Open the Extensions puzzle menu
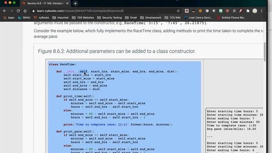Image resolution: width=272 pixels, height=153 pixels. point(248,11)
